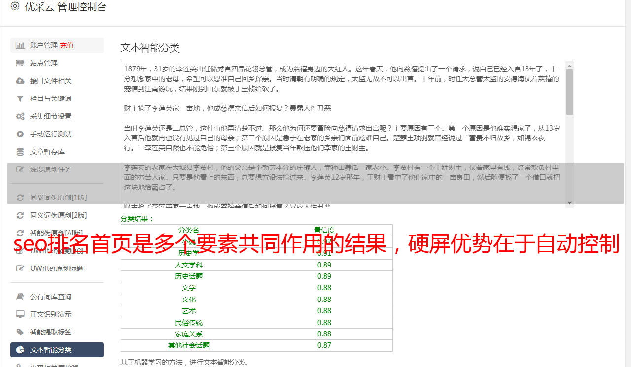Click the 0.88 confidence value for 文学
Image resolution: width=631 pixels, height=367 pixels.
(x=324, y=288)
